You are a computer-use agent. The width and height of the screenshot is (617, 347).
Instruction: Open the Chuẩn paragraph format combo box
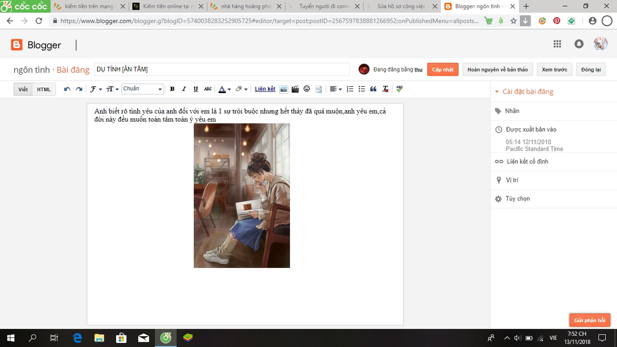pyautogui.click(x=142, y=89)
